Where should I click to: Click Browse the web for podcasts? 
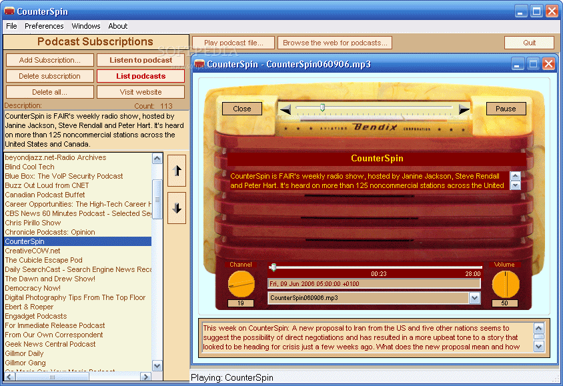pyautogui.click(x=335, y=43)
